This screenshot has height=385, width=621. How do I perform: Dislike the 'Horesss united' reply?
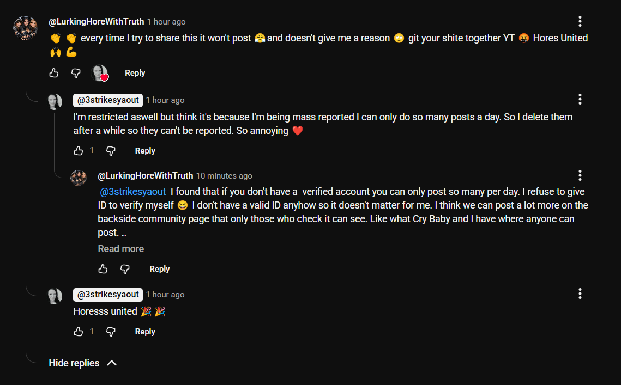tap(111, 332)
